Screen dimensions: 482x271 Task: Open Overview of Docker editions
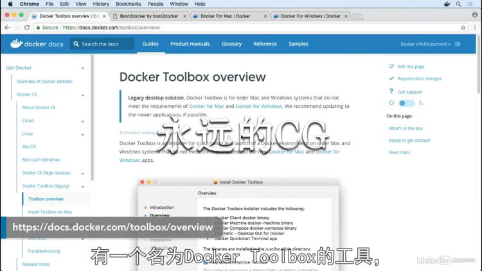[x=44, y=81]
